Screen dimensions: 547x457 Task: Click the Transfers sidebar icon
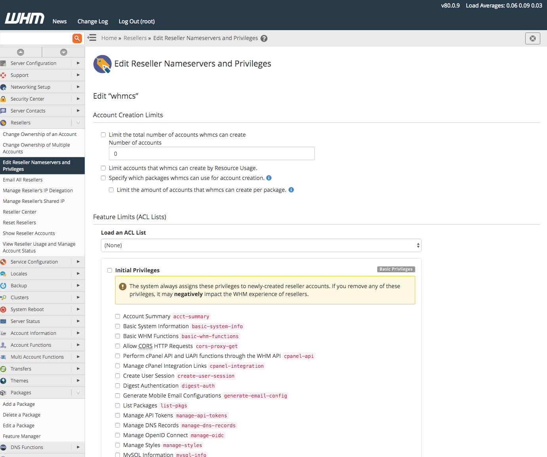click(x=3, y=369)
